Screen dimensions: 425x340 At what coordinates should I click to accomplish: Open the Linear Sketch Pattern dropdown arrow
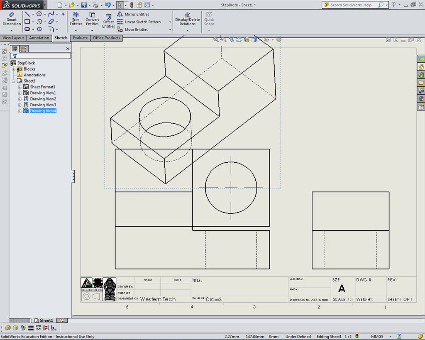point(170,22)
